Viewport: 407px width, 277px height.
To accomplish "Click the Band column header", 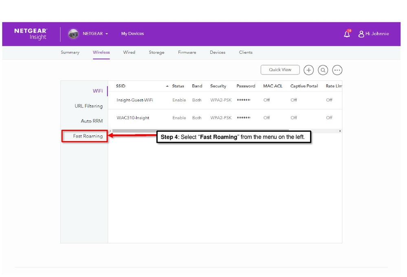I will 197,86.
